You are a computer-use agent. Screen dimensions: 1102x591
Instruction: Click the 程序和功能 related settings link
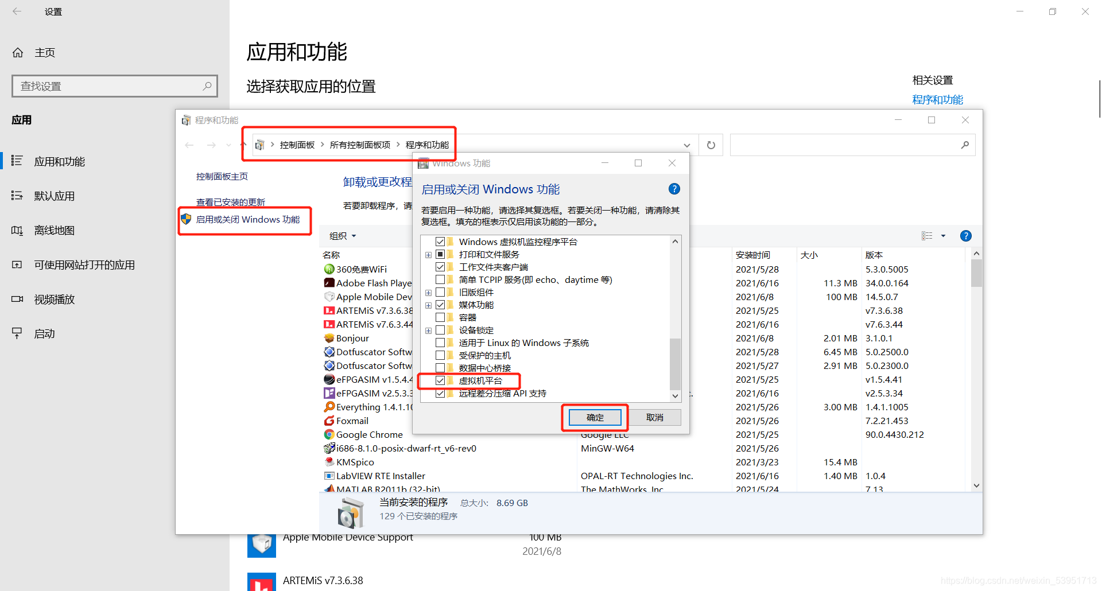pyautogui.click(x=938, y=100)
